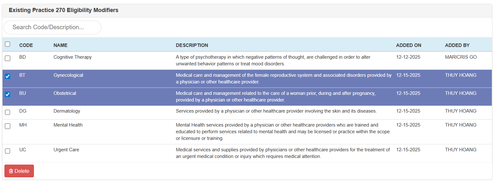This screenshot has height=183, width=495.
Task: Select the DG Dermatology checkbox
Action: (8, 112)
